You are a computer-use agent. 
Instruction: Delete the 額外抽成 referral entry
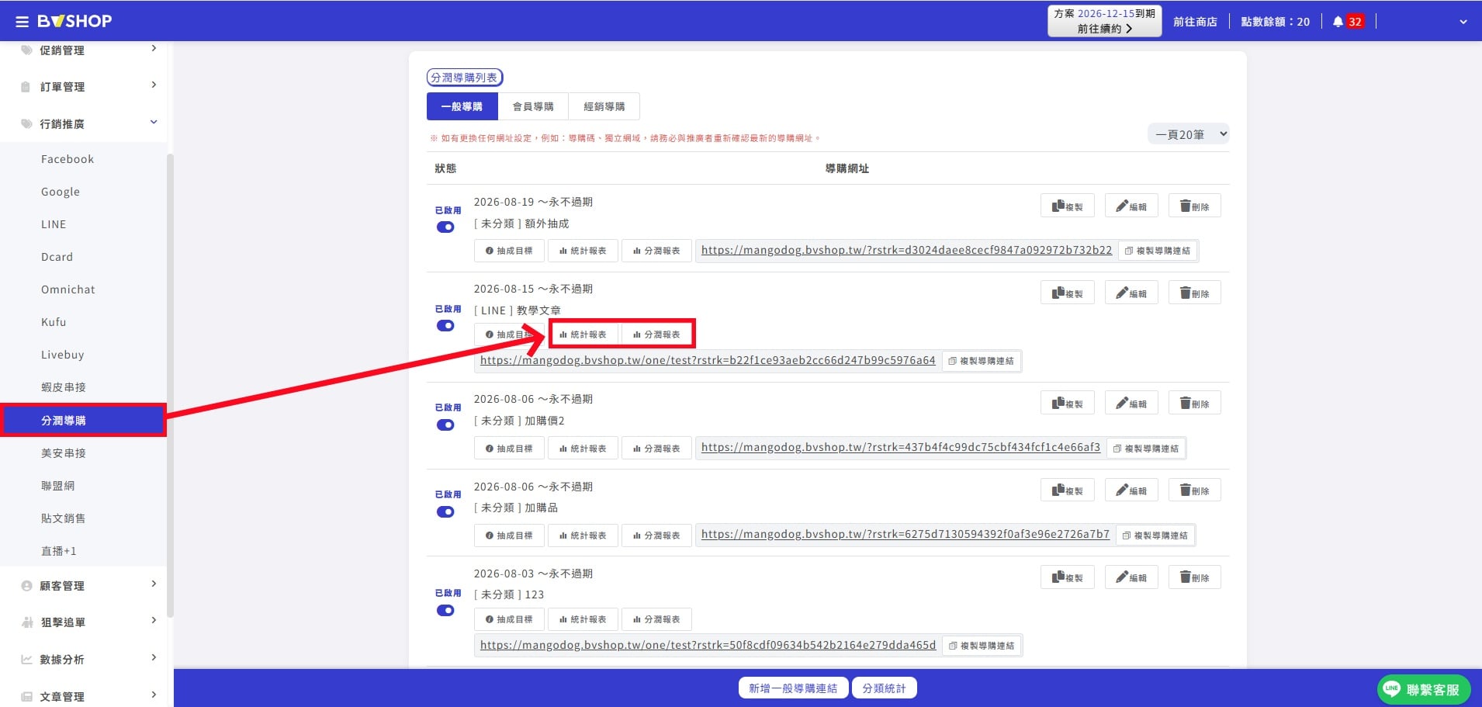coord(1195,206)
